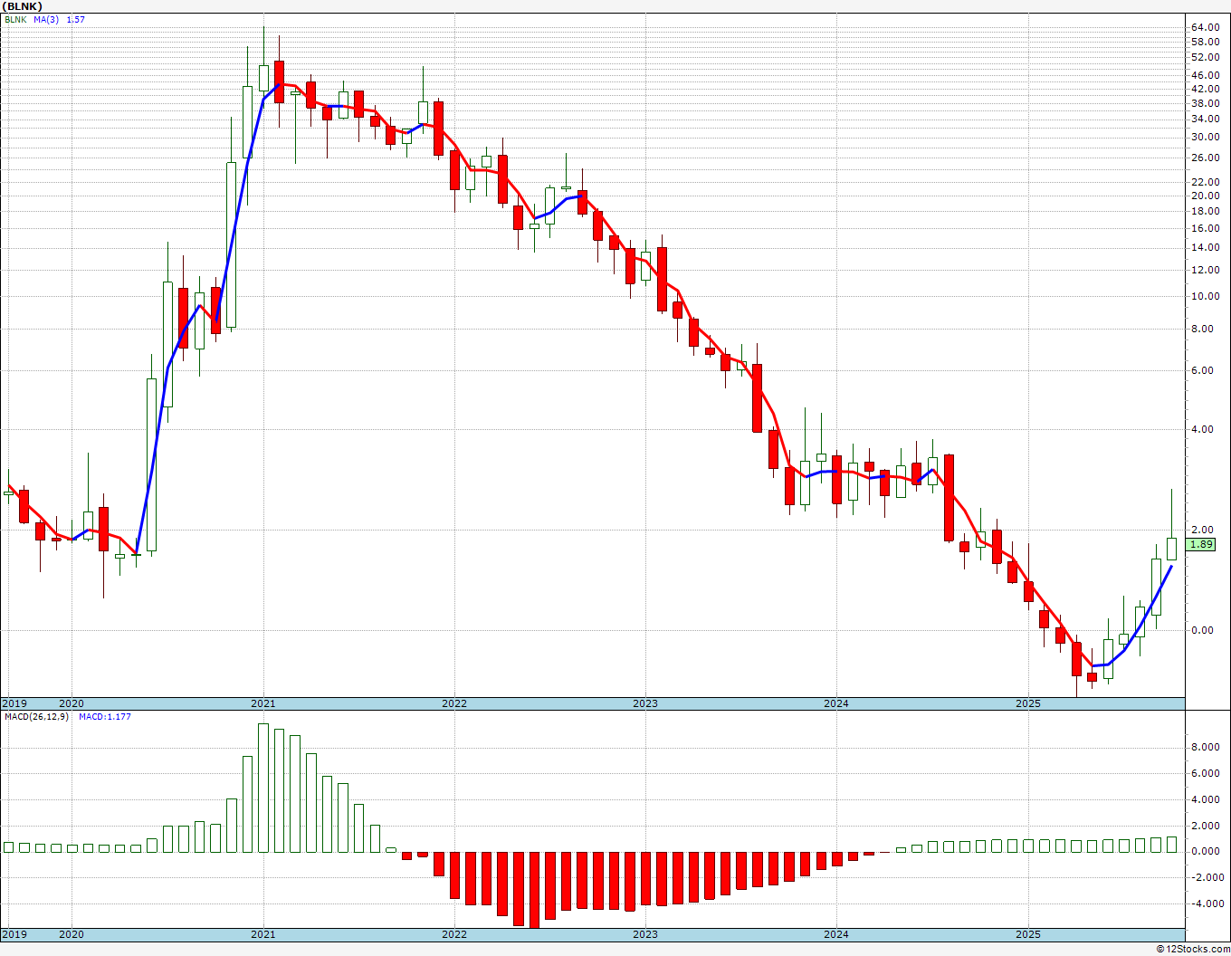
Task: Select the BLNK legend label
Action: click(15, 19)
